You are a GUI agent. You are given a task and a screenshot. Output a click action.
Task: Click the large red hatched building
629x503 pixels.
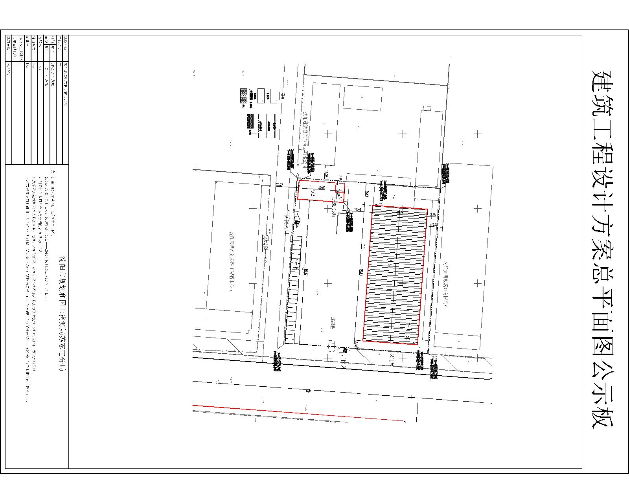(x=395, y=275)
